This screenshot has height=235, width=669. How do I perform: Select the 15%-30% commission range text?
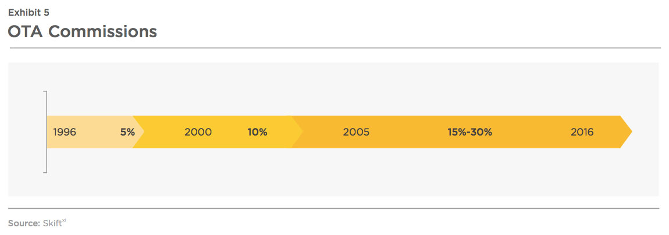click(x=469, y=132)
